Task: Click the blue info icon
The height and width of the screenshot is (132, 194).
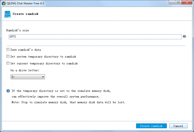Action: [x=8, y=91]
